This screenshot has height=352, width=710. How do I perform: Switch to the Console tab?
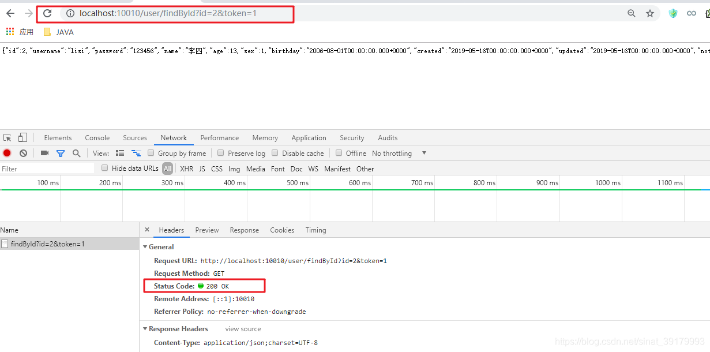pos(97,138)
